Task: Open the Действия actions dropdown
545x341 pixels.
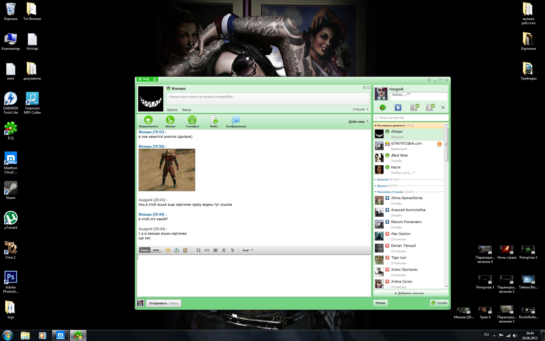Action: 358,122
